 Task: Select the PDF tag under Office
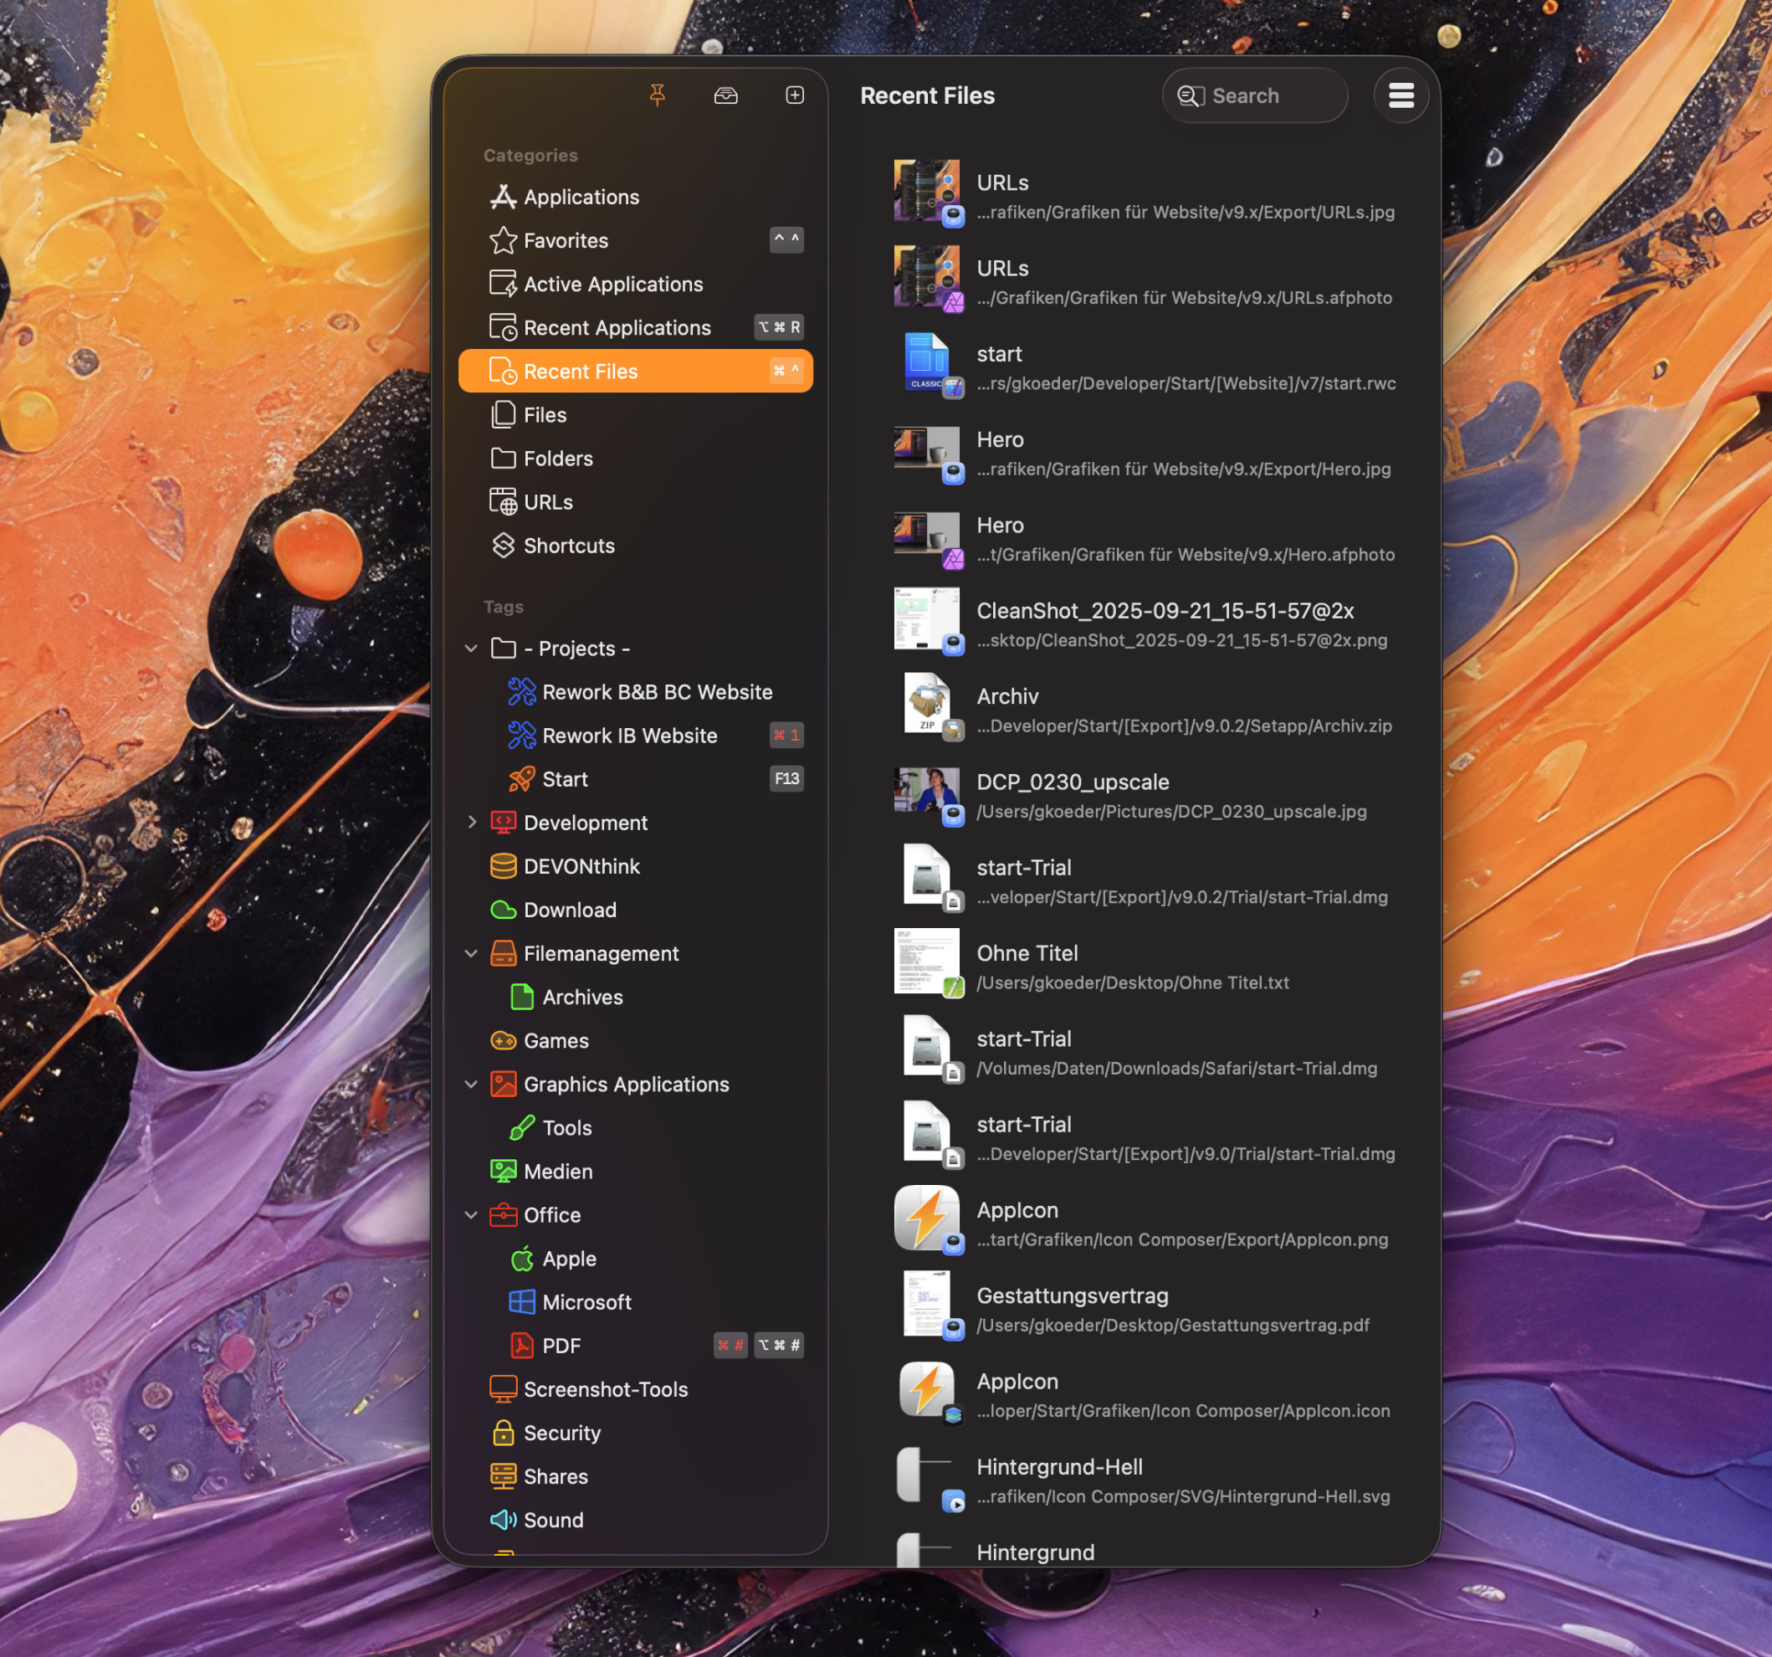click(x=561, y=1345)
